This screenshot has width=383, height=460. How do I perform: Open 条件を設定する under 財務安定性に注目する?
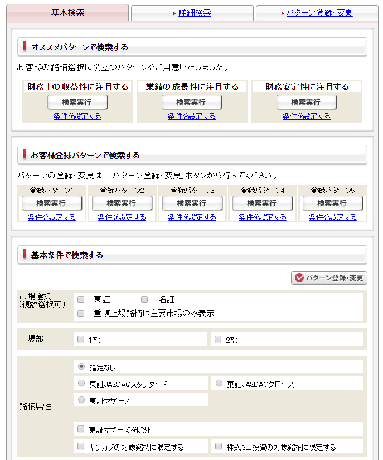click(x=306, y=116)
